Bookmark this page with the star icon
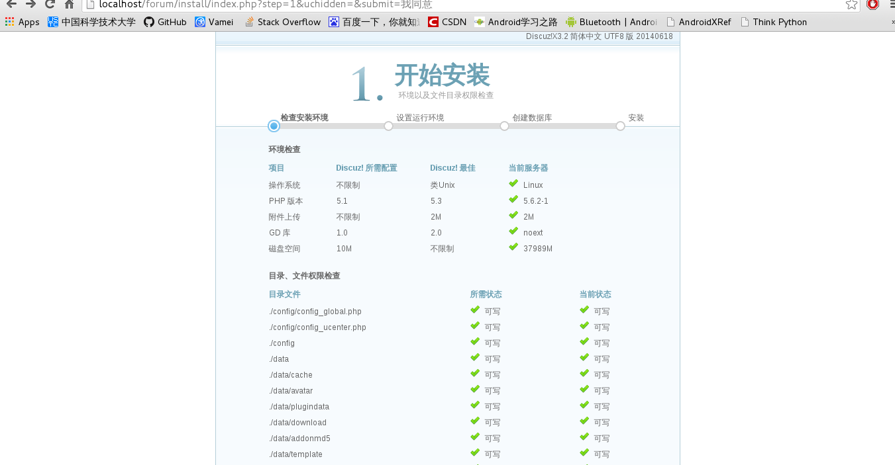Viewport: 895px width, 465px height. click(851, 5)
